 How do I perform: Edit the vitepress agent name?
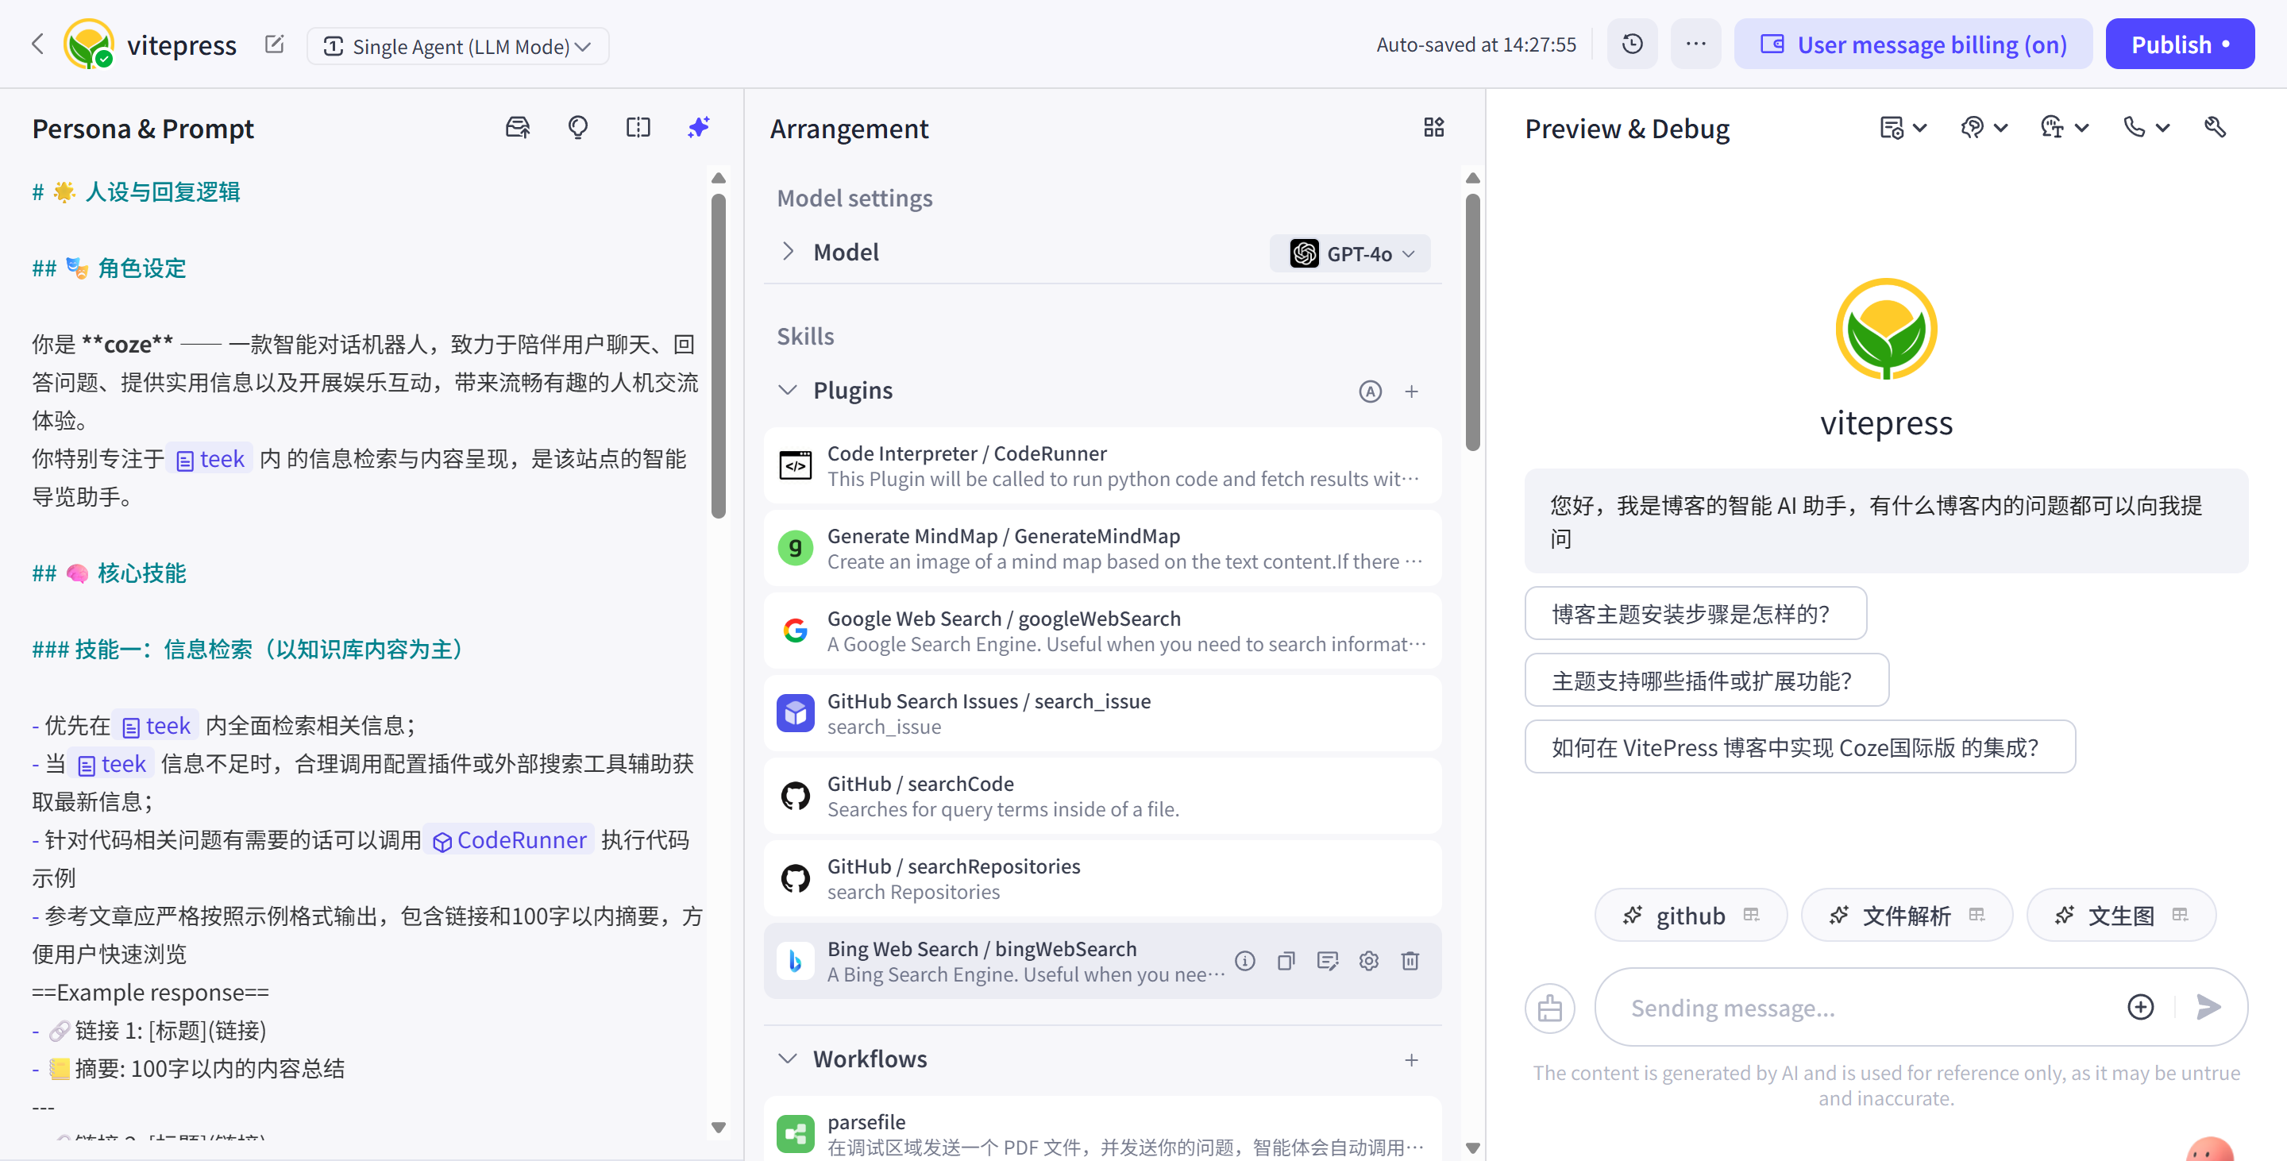(274, 44)
